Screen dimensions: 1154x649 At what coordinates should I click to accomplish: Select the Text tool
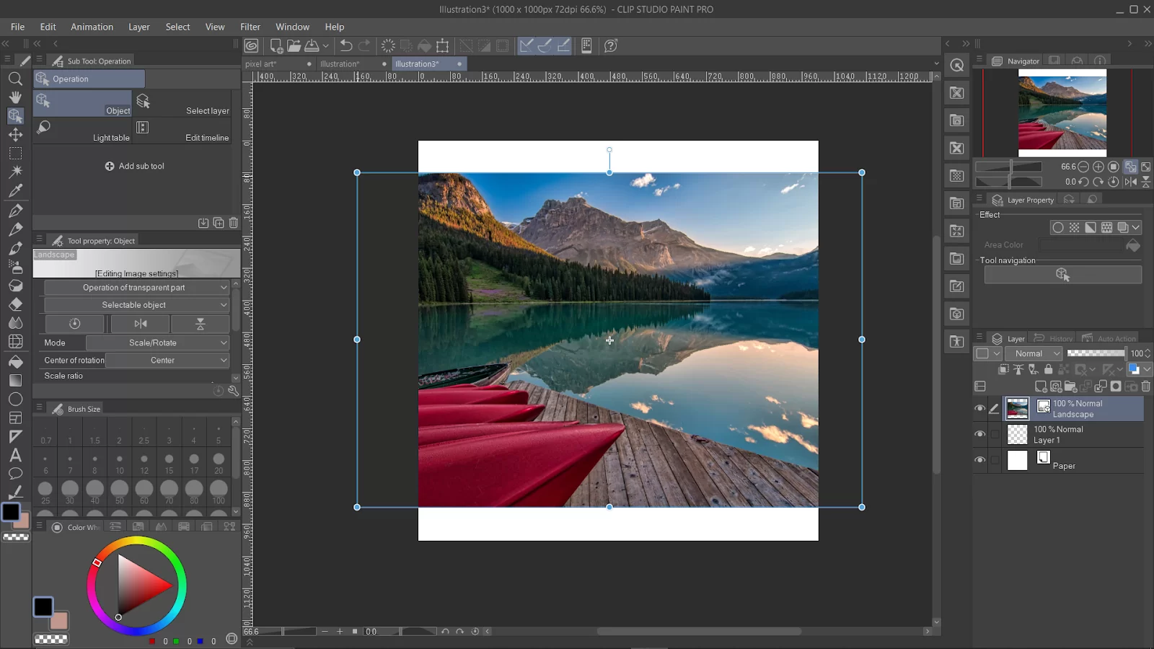[x=15, y=455]
